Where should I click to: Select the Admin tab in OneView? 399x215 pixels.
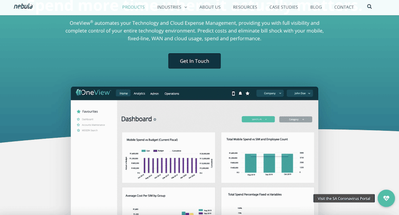(x=154, y=93)
